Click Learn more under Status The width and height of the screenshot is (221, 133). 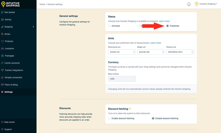click(164, 21)
